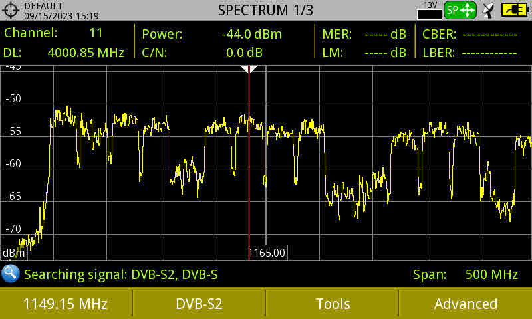
Task: Click the blue magnifier search icon
Action: point(10,274)
